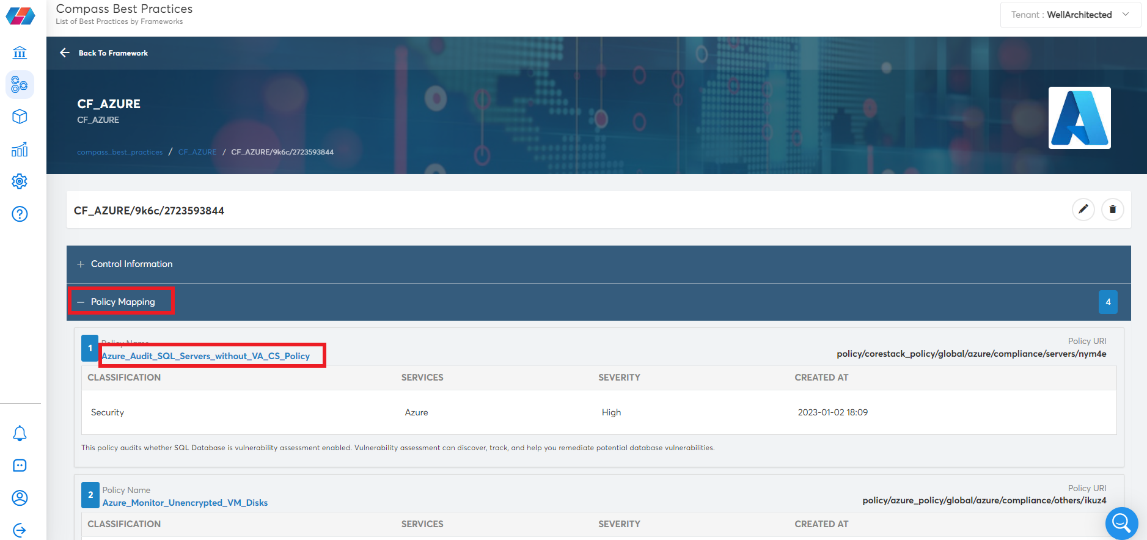Screen dimensions: 1147x540
Task: Open the bar chart analytics sidebar icon
Action: (x=20, y=149)
